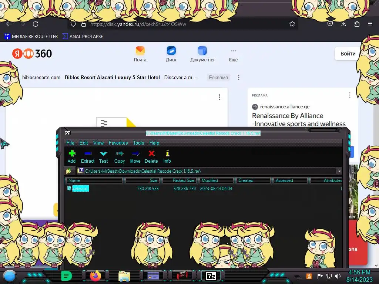379x284 pixels.
Task: Extract files with the Extract tool
Action: 87,157
